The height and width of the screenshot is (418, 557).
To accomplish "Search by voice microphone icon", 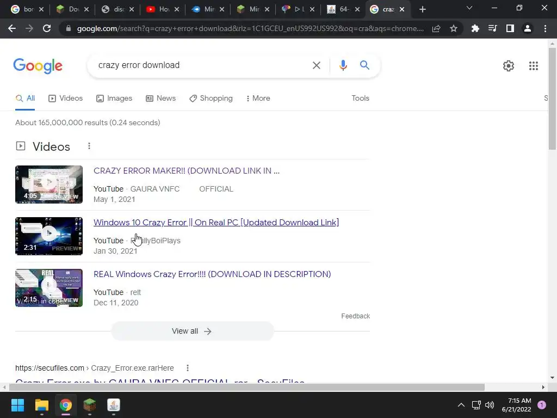I will tap(343, 65).
